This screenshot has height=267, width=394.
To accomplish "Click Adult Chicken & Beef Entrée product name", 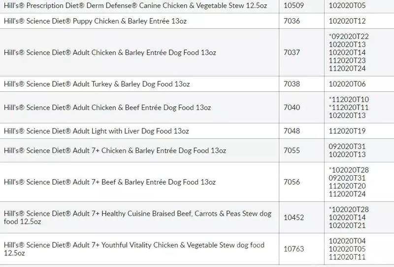I will [x=106, y=108].
